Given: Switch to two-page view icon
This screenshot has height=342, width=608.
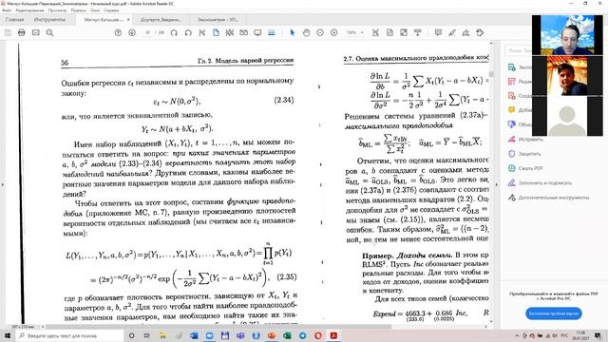Looking at the screenshot, I should point(243,33).
